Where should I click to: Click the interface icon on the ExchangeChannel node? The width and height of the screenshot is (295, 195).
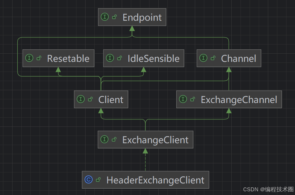tap(183, 99)
